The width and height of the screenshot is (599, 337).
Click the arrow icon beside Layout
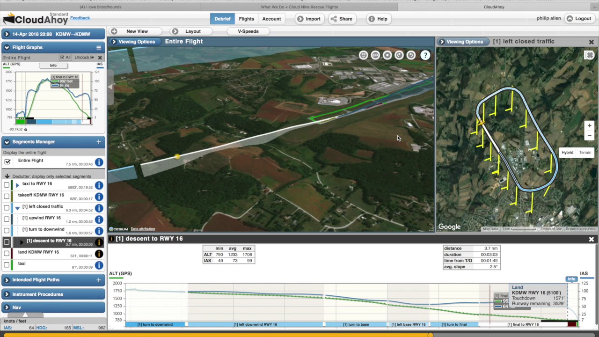click(x=175, y=31)
